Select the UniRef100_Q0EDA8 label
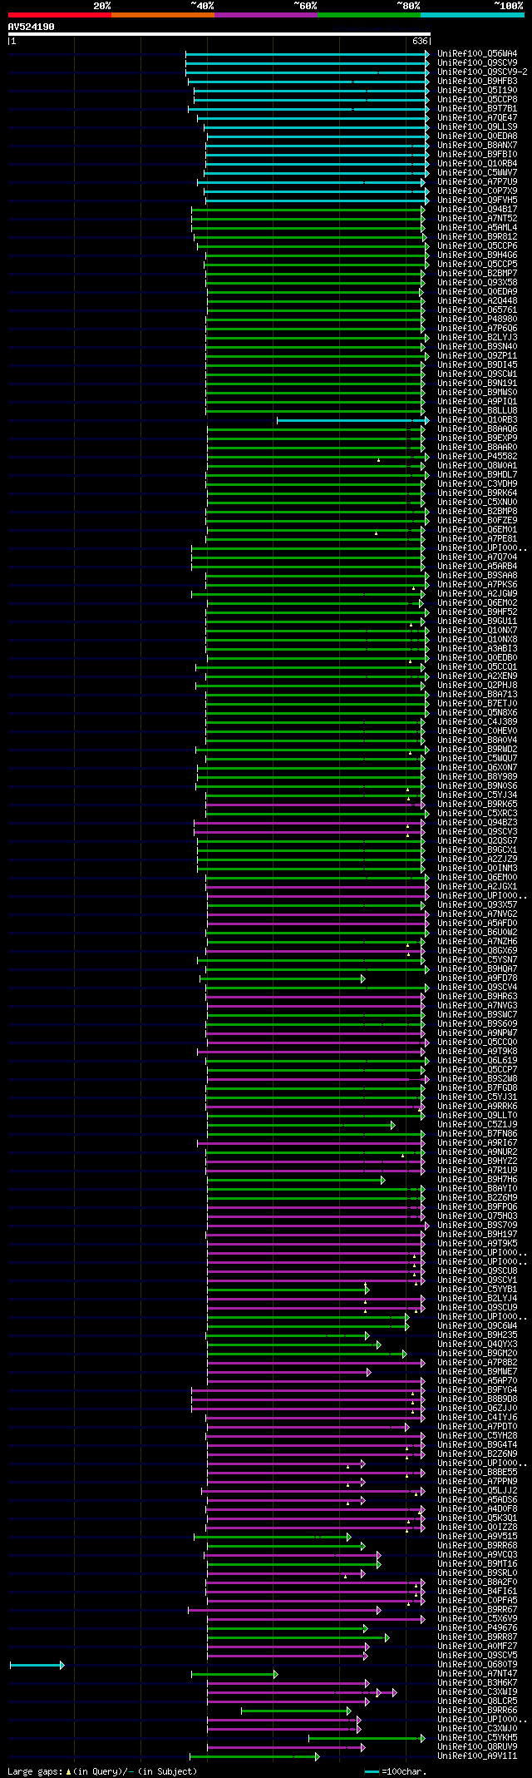The image size is (532, 1778). click(477, 136)
